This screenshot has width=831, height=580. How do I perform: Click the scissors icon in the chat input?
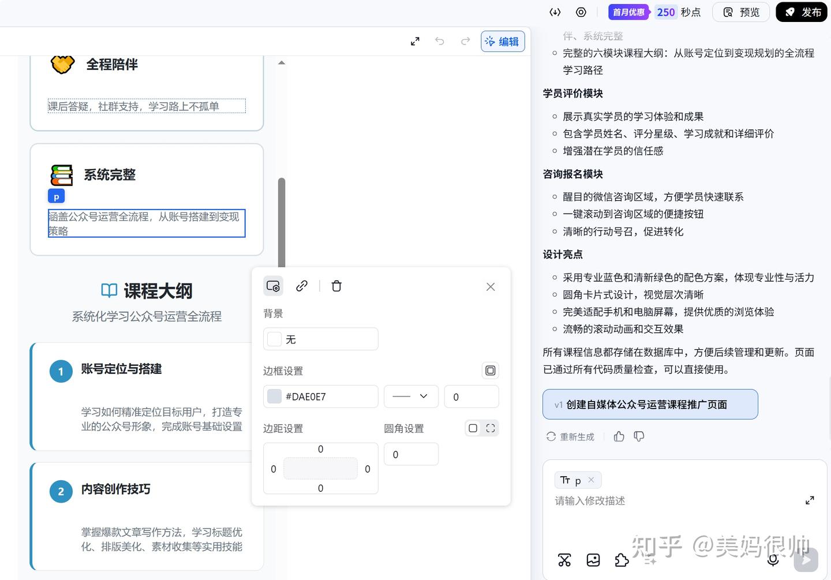tap(564, 560)
